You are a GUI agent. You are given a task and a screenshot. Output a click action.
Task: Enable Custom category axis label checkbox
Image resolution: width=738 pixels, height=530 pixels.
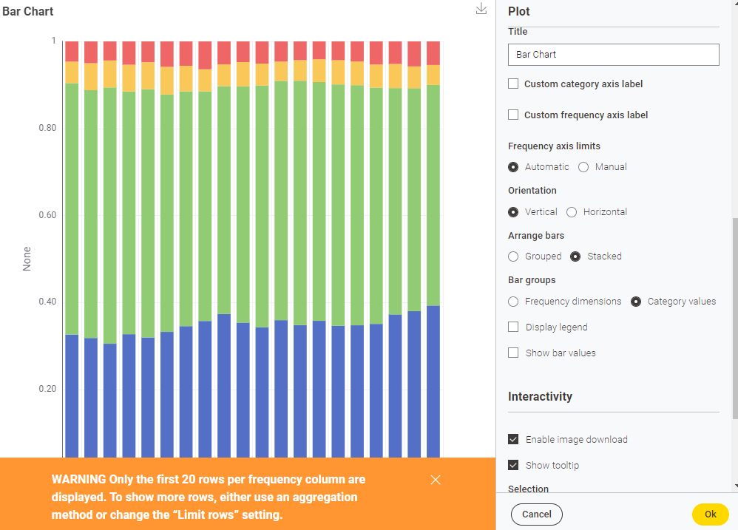click(513, 84)
